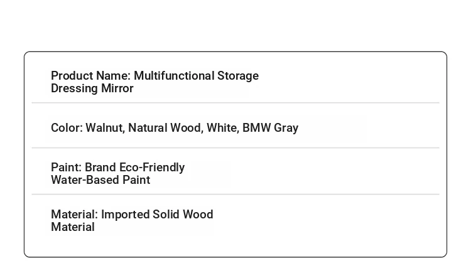Click the divider line below the Color row
This screenshot has height=278, width=471.
(x=235, y=148)
